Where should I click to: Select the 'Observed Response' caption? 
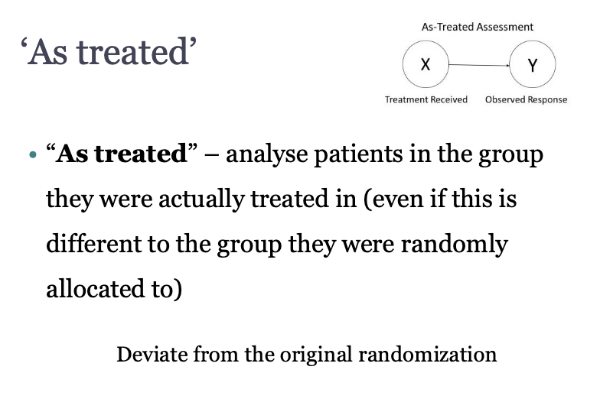(527, 99)
